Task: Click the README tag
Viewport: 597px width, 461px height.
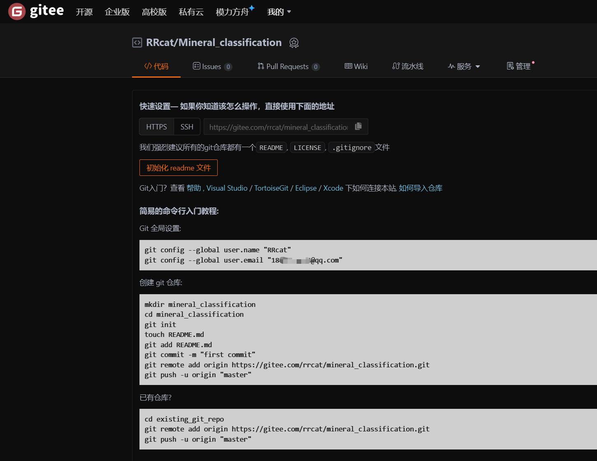Action: 271,148
